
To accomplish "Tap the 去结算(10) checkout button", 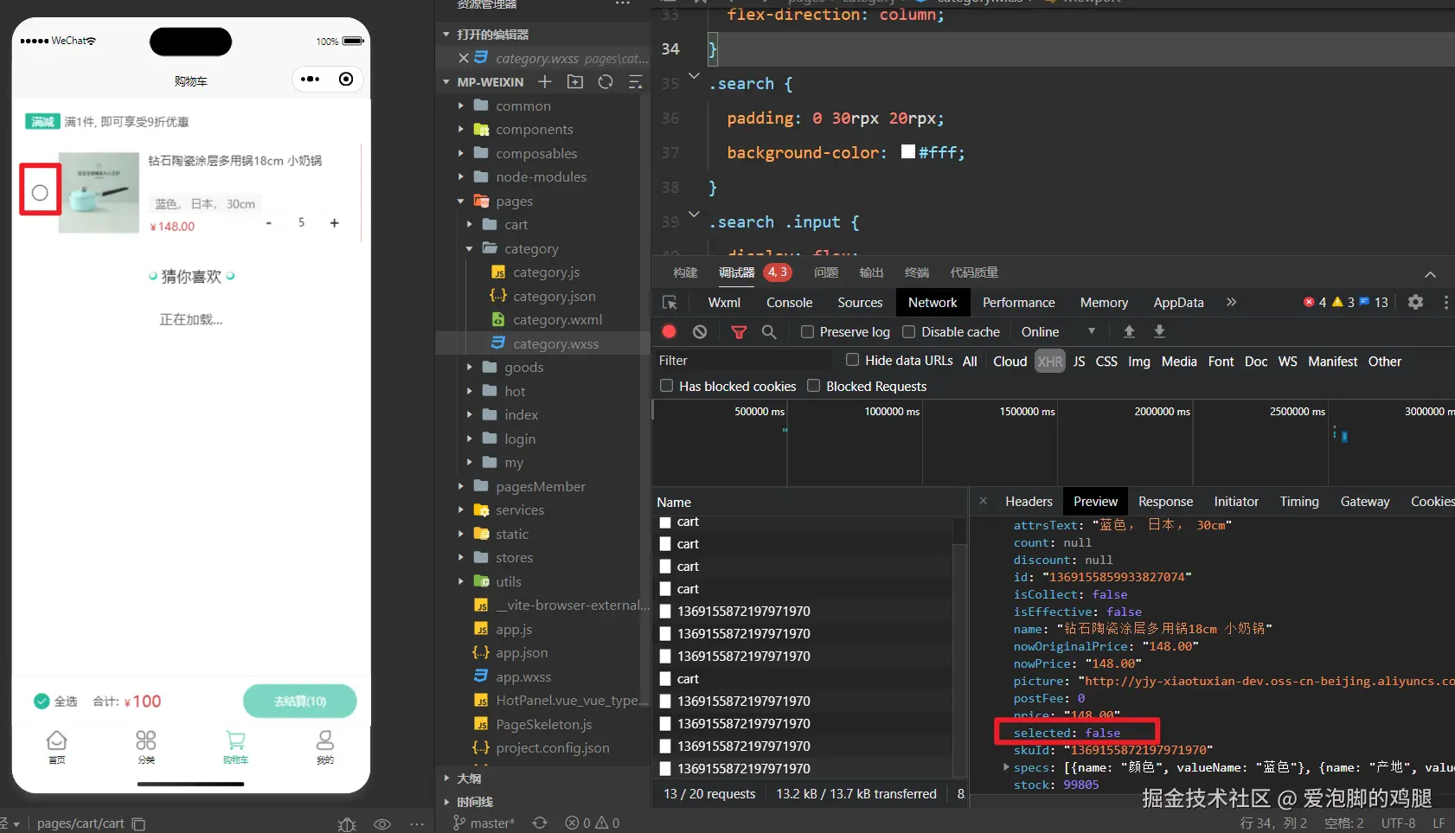I will pos(299,701).
